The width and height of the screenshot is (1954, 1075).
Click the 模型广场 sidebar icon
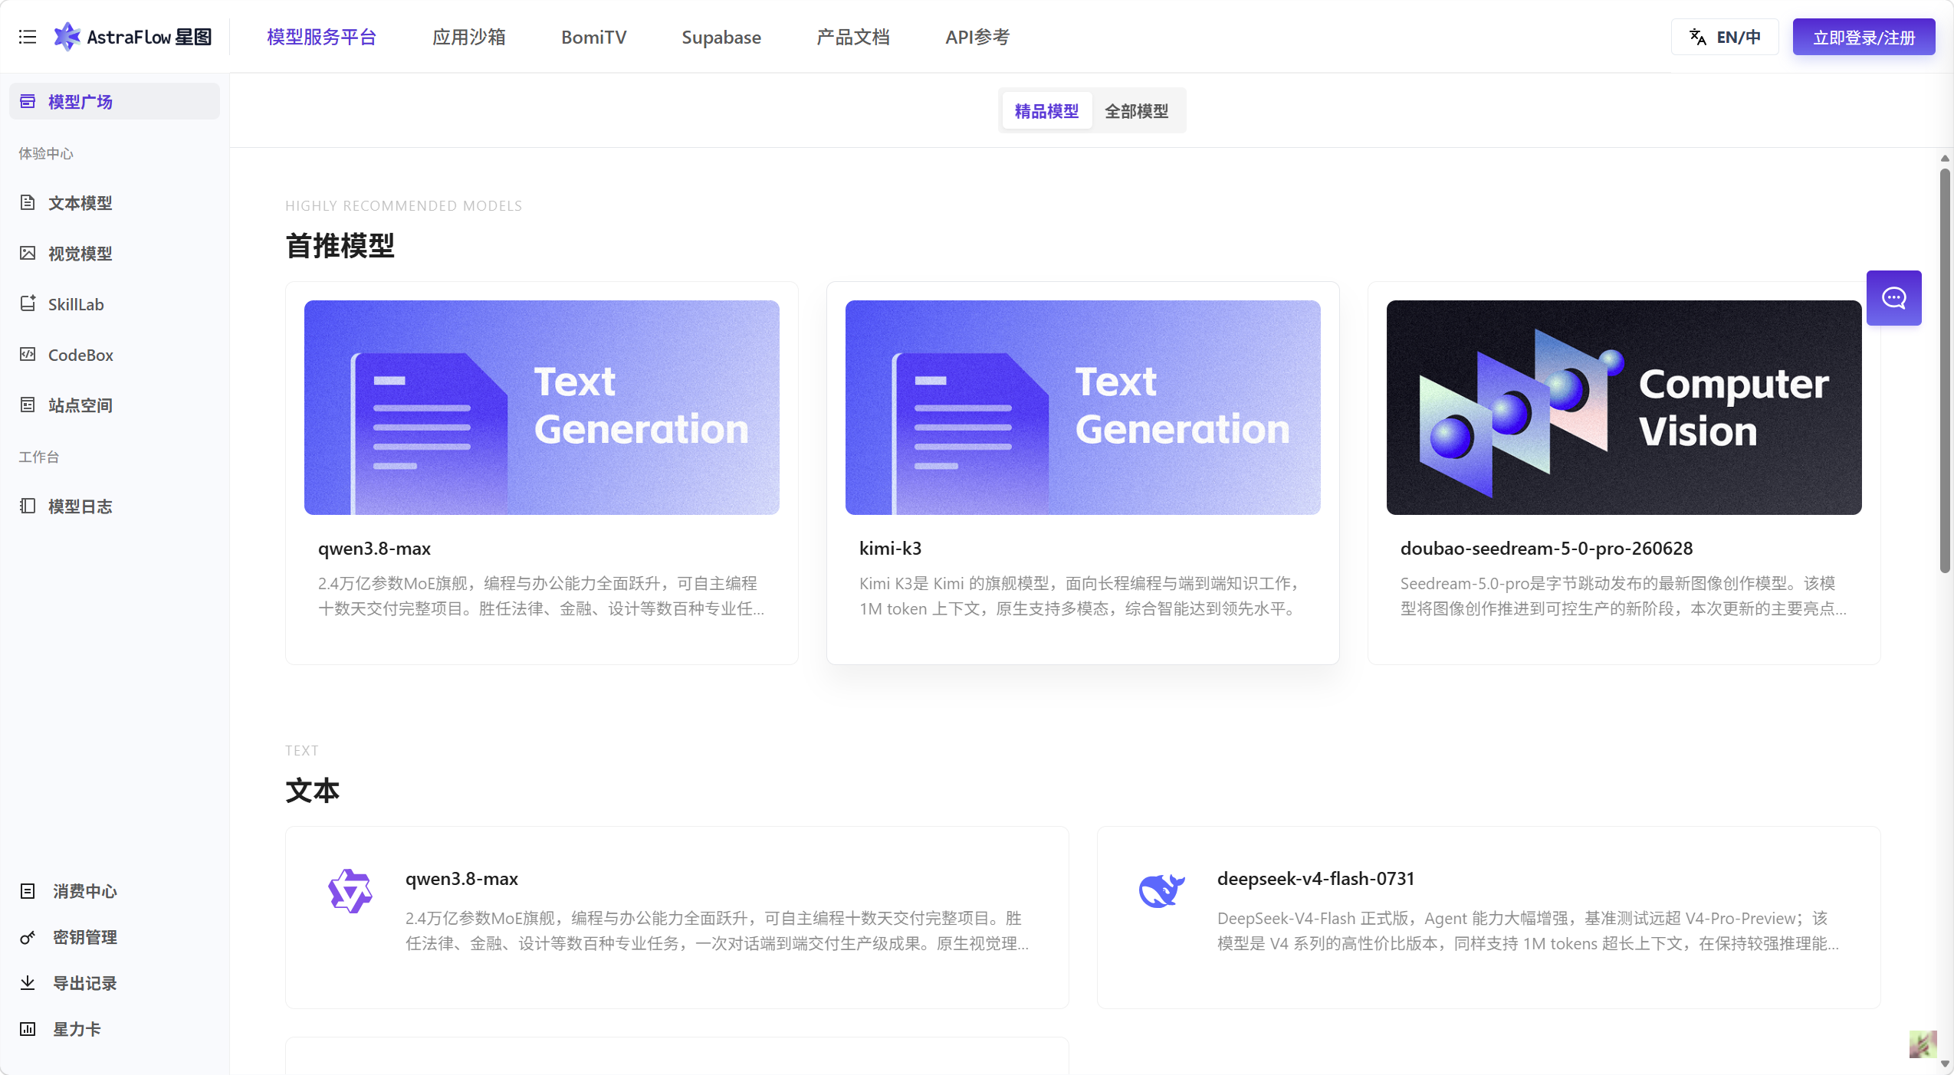point(28,101)
